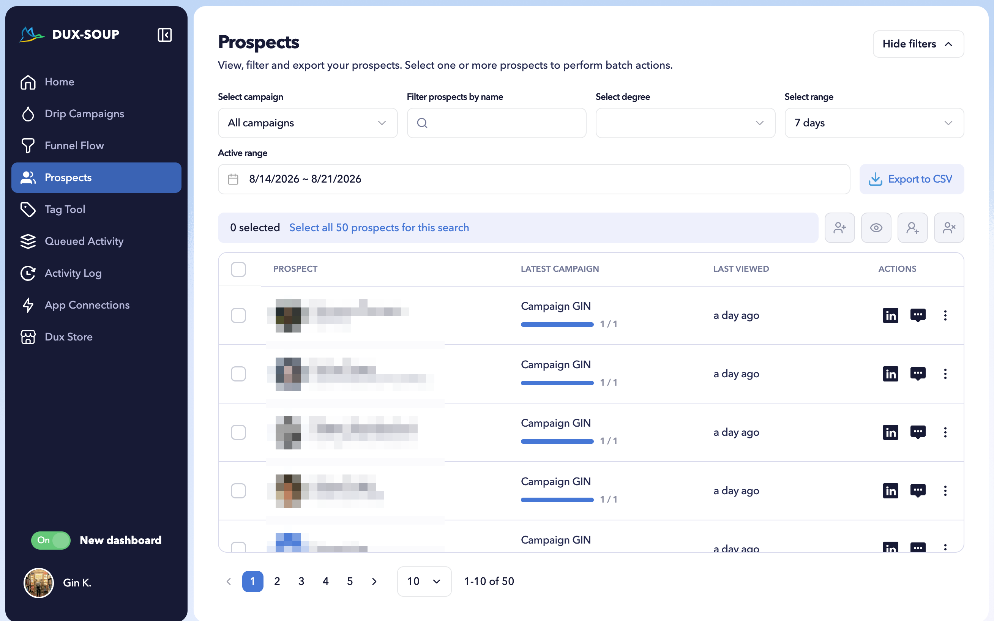The height and width of the screenshot is (621, 994).
Task: Open message icon for second prospect
Action: [x=918, y=374]
